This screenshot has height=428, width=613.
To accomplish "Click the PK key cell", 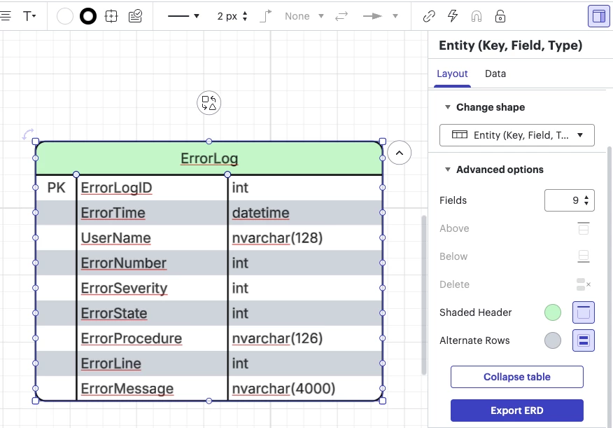I will [x=56, y=188].
